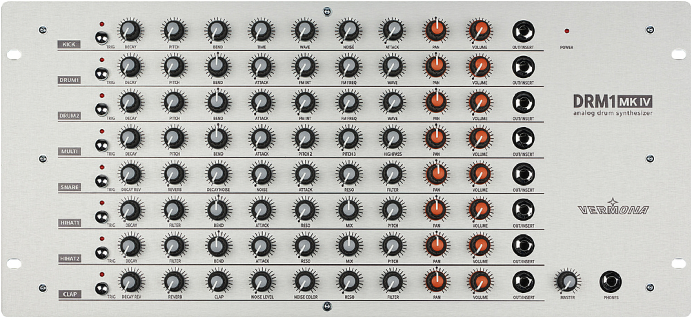Viewport: 692px width, 320px height.
Task: Click the KICK DECAY knob
Action: [129, 31]
